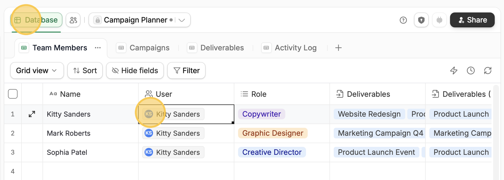Click the plug integrations icon
The image size is (504, 180).
439,20
